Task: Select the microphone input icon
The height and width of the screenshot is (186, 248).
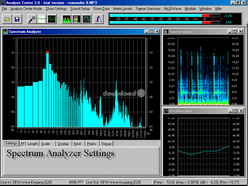Action: 31,20
